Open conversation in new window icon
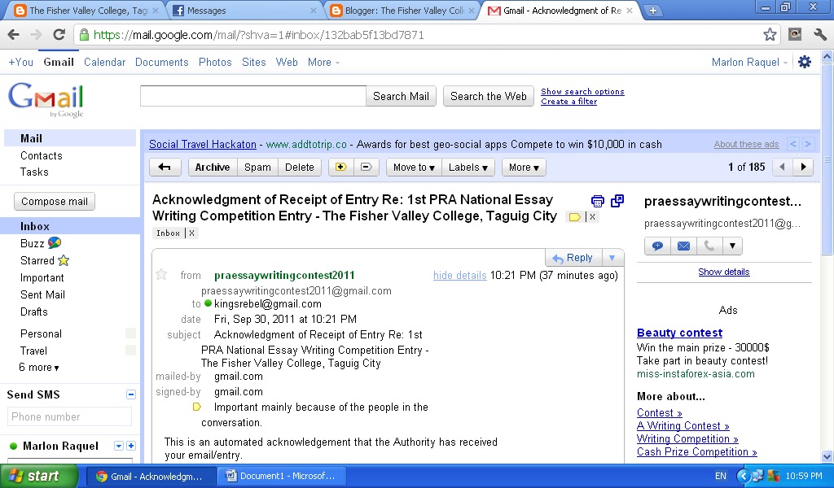The height and width of the screenshot is (488, 834). 617,201
